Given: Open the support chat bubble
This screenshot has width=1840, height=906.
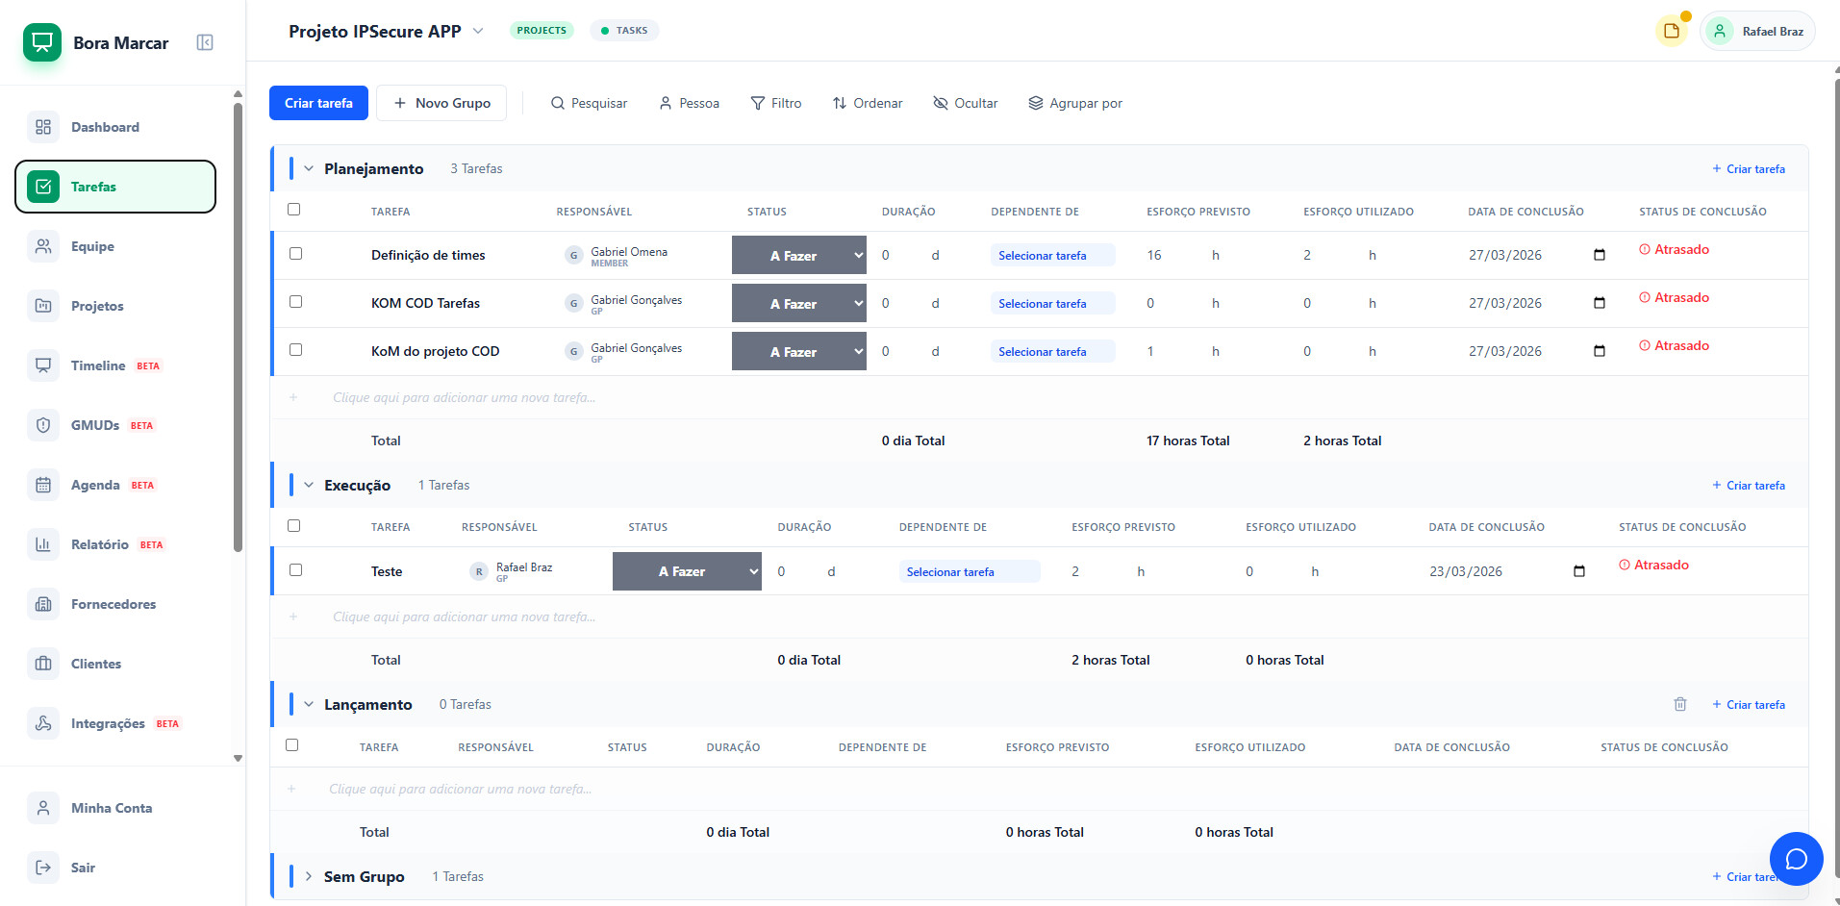Looking at the screenshot, I should click(x=1796, y=859).
